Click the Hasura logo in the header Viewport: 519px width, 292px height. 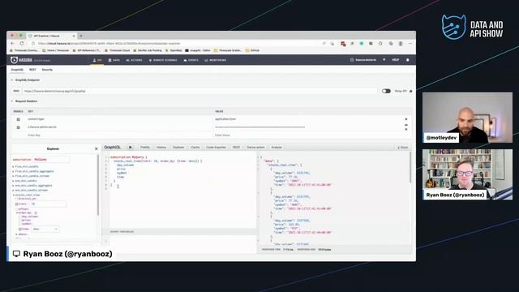click(x=21, y=60)
